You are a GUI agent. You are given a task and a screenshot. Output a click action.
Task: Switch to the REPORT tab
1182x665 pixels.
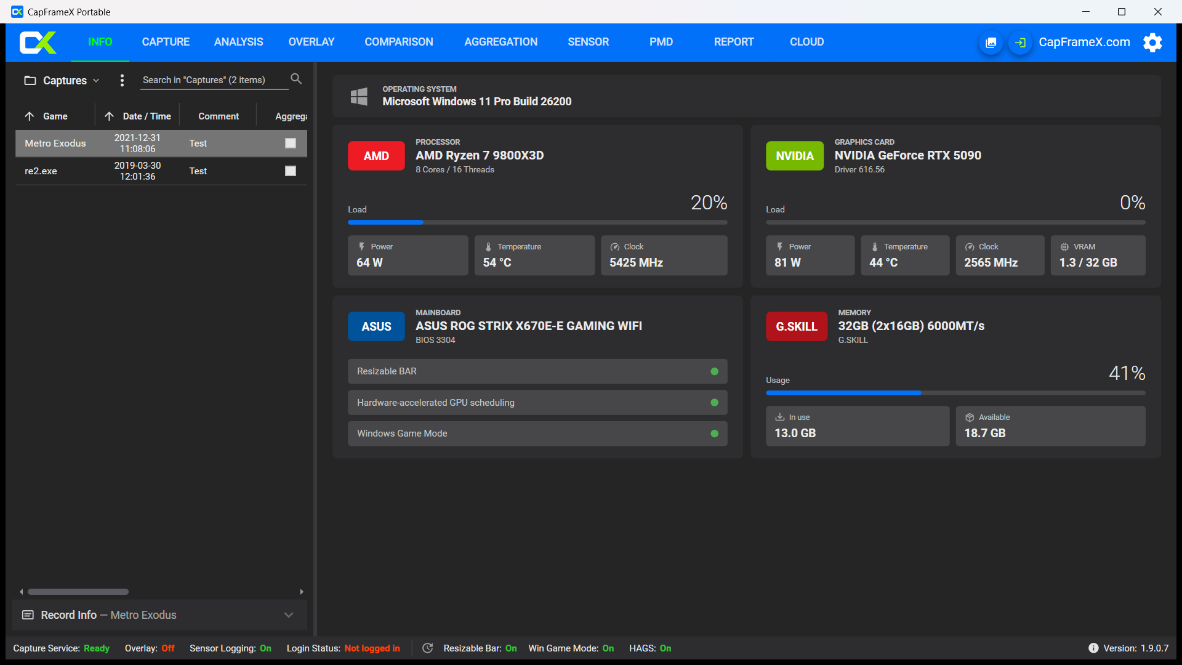(x=734, y=42)
